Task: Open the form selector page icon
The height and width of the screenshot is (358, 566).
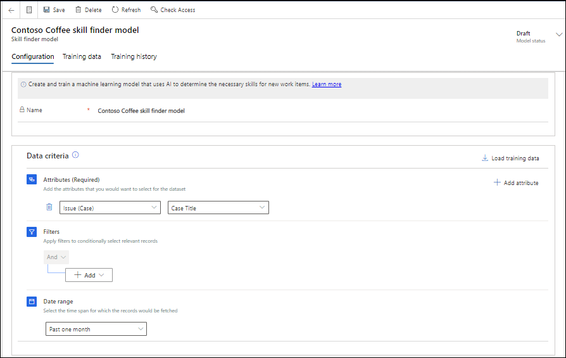Action: coord(29,10)
